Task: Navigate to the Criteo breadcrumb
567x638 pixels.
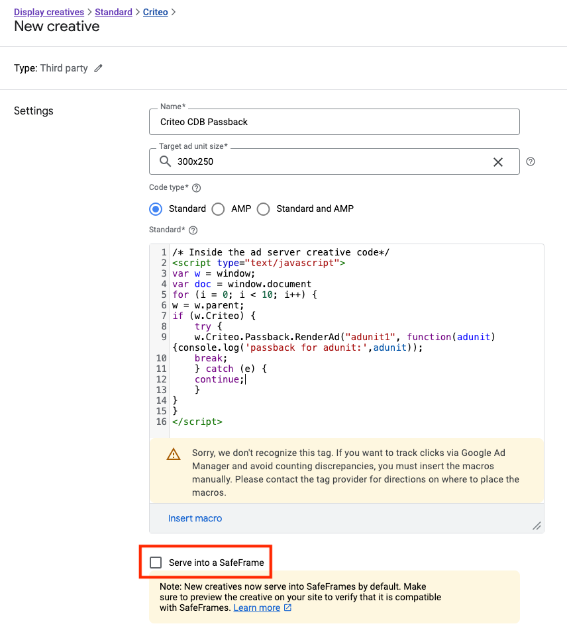Action: tap(155, 12)
